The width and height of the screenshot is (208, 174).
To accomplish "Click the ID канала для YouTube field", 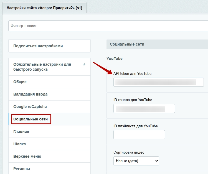I will [144, 108].
